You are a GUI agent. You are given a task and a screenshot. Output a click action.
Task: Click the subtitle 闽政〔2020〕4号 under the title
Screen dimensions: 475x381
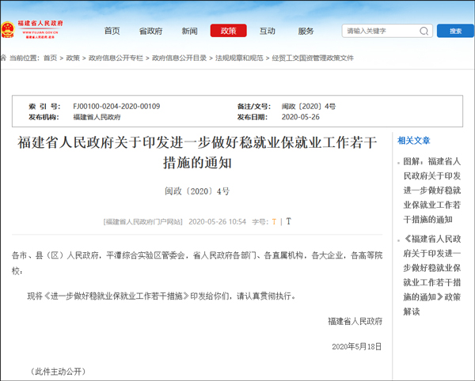coord(197,191)
